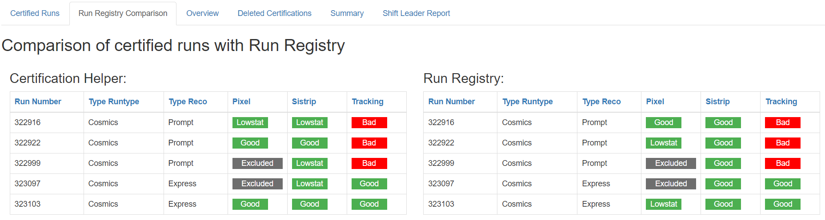Click Tracking Bad badge for 322922 in Certification Helper
The height and width of the screenshot is (220, 825).
point(369,143)
